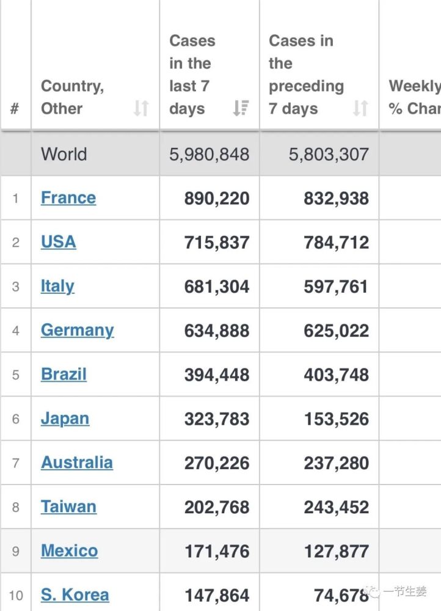441x611 pixels.
Task: Open the Mexico country link
Action: pos(70,551)
